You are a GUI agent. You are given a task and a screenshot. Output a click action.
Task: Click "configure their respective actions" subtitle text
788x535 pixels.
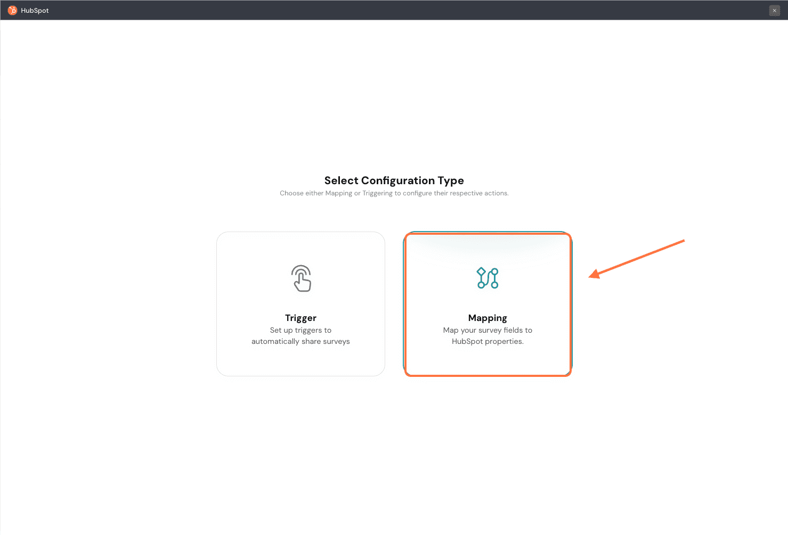click(456, 193)
